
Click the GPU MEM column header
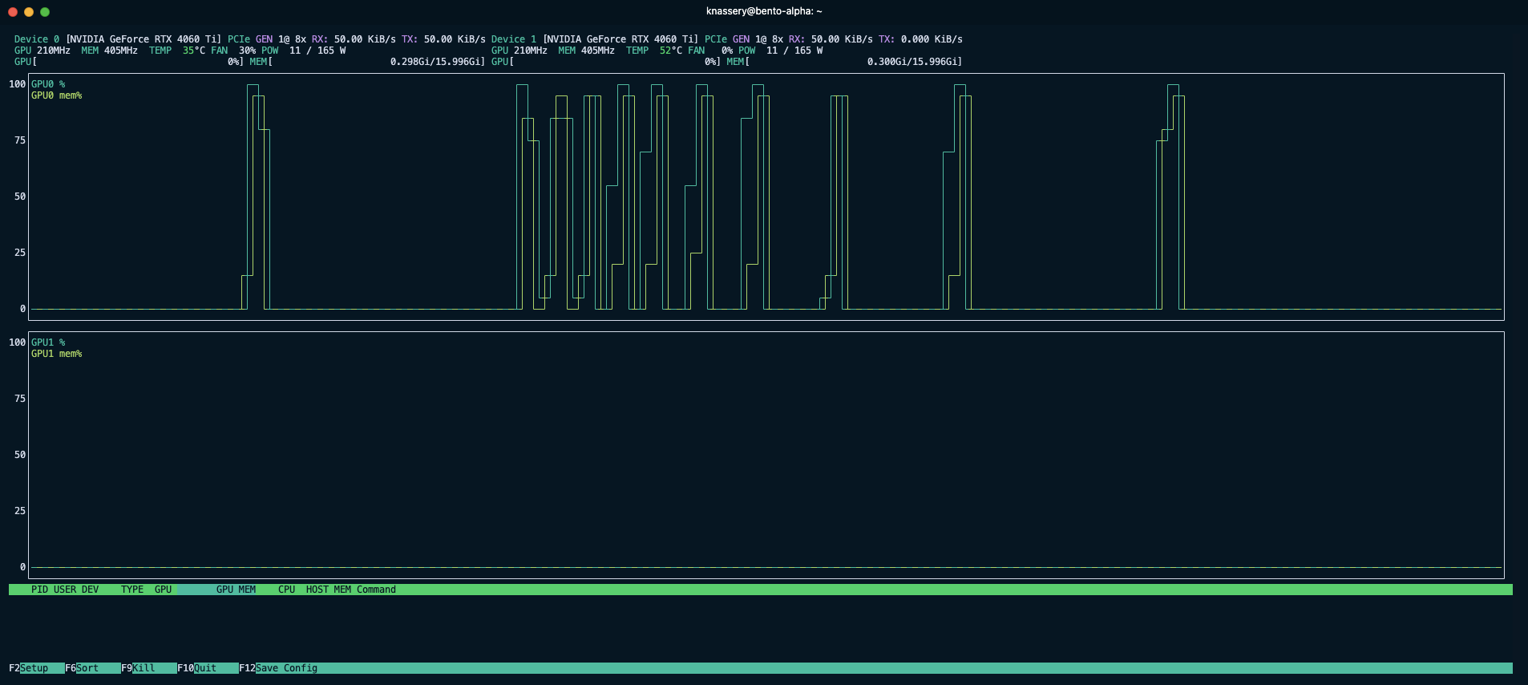pos(236,590)
